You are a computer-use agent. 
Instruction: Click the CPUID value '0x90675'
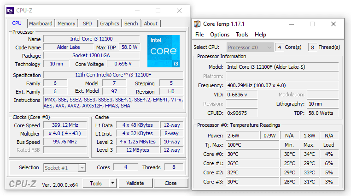(242, 113)
